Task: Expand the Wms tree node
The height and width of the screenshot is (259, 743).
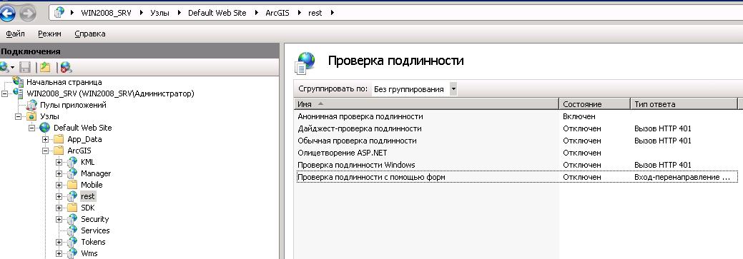Action: click(59, 253)
